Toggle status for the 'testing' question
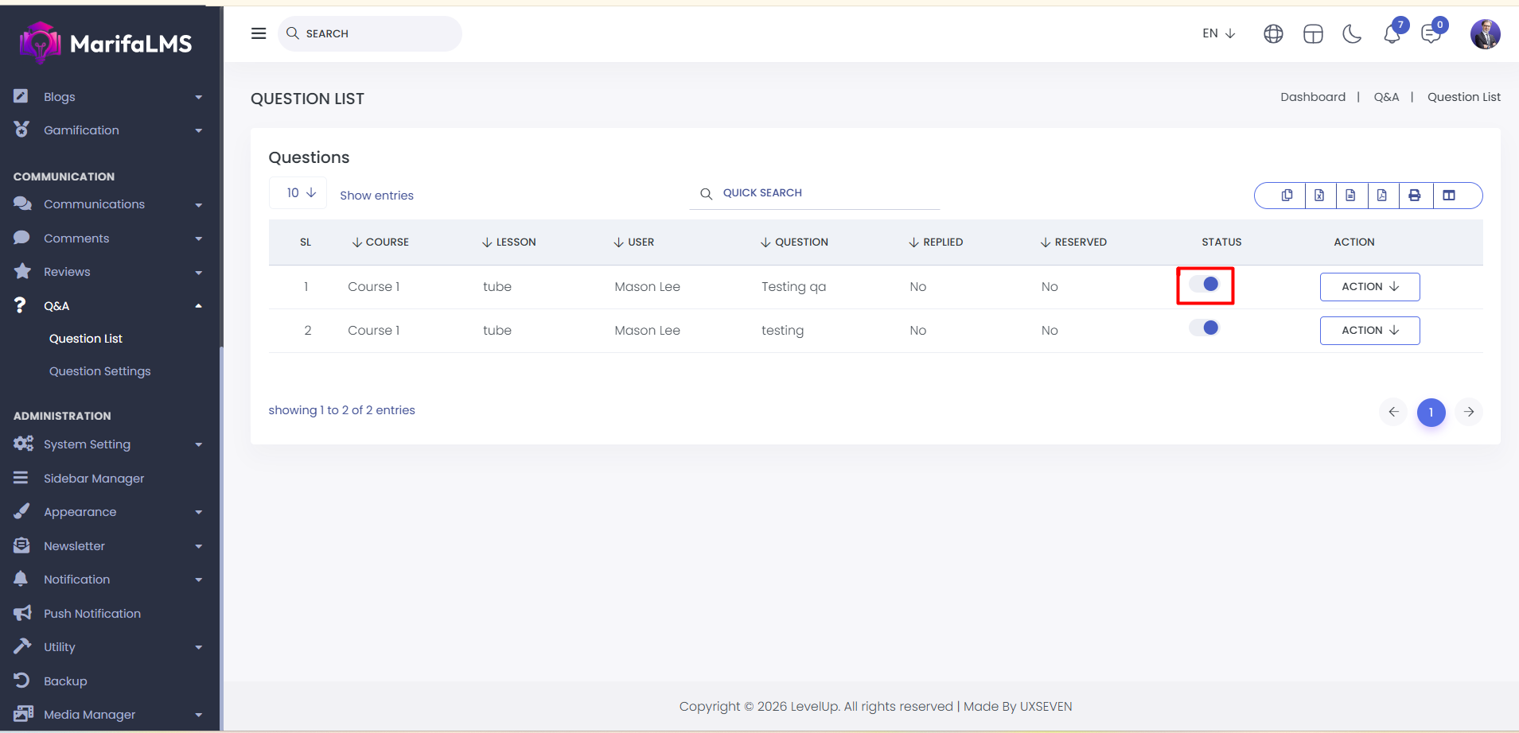The width and height of the screenshot is (1519, 733). coord(1205,328)
